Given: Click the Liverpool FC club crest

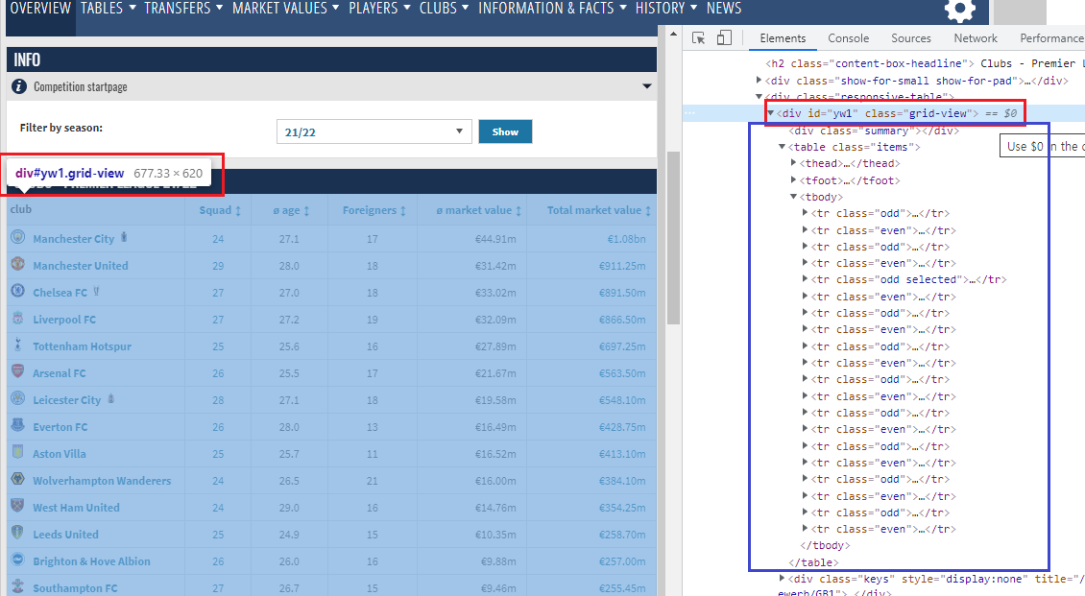Looking at the screenshot, I should pos(18,318).
